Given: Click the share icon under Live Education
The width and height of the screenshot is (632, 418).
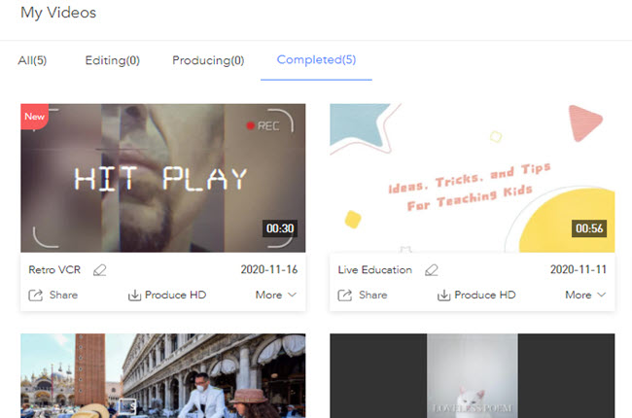Looking at the screenshot, I should pos(344,295).
